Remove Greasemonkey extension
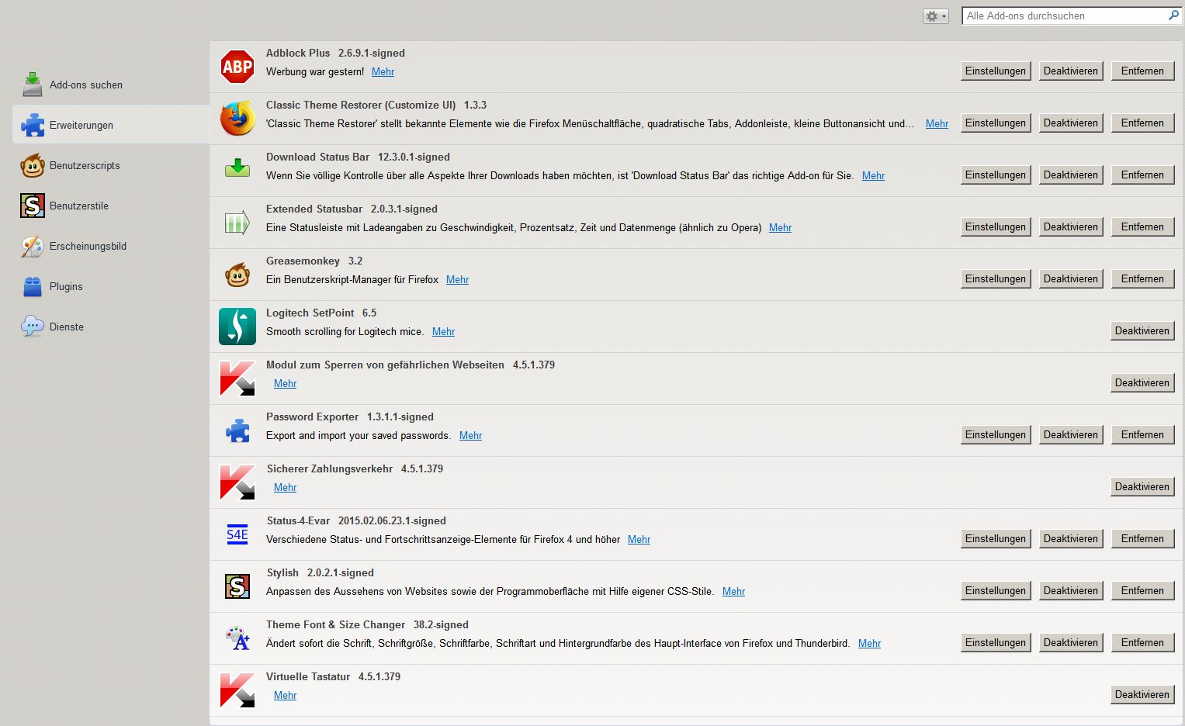The height and width of the screenshot is (726, 1185). [1142, 278]
